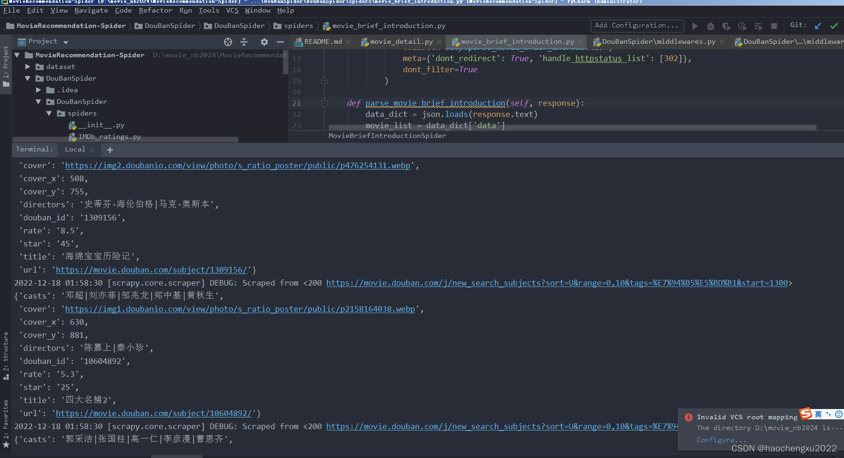This screenshot has width=844, height=458.
Task: Open the File menu
Action: tap(12, 10)
